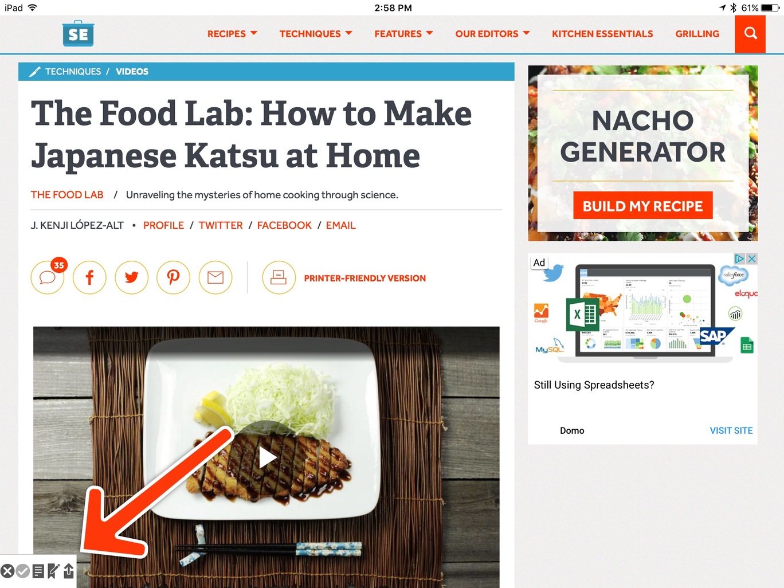Click the printer icon button
The height and width of the screenshot is (588, 784).
coord(279,277)
